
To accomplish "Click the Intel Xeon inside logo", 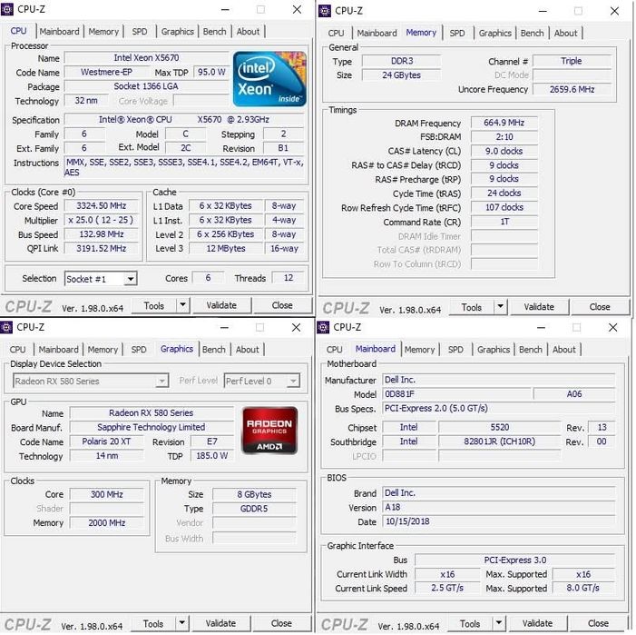I will (269, 79).
